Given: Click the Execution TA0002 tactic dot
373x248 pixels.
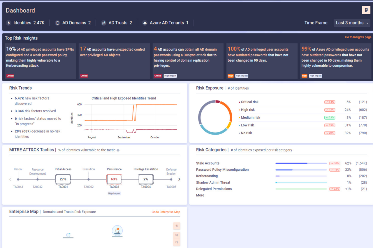Looking at the screenshot, I should point(89,179).
